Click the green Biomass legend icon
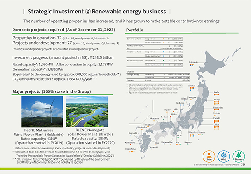 238,157
